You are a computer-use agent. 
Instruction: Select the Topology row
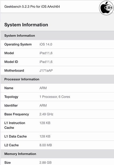[x=57, y=97]
